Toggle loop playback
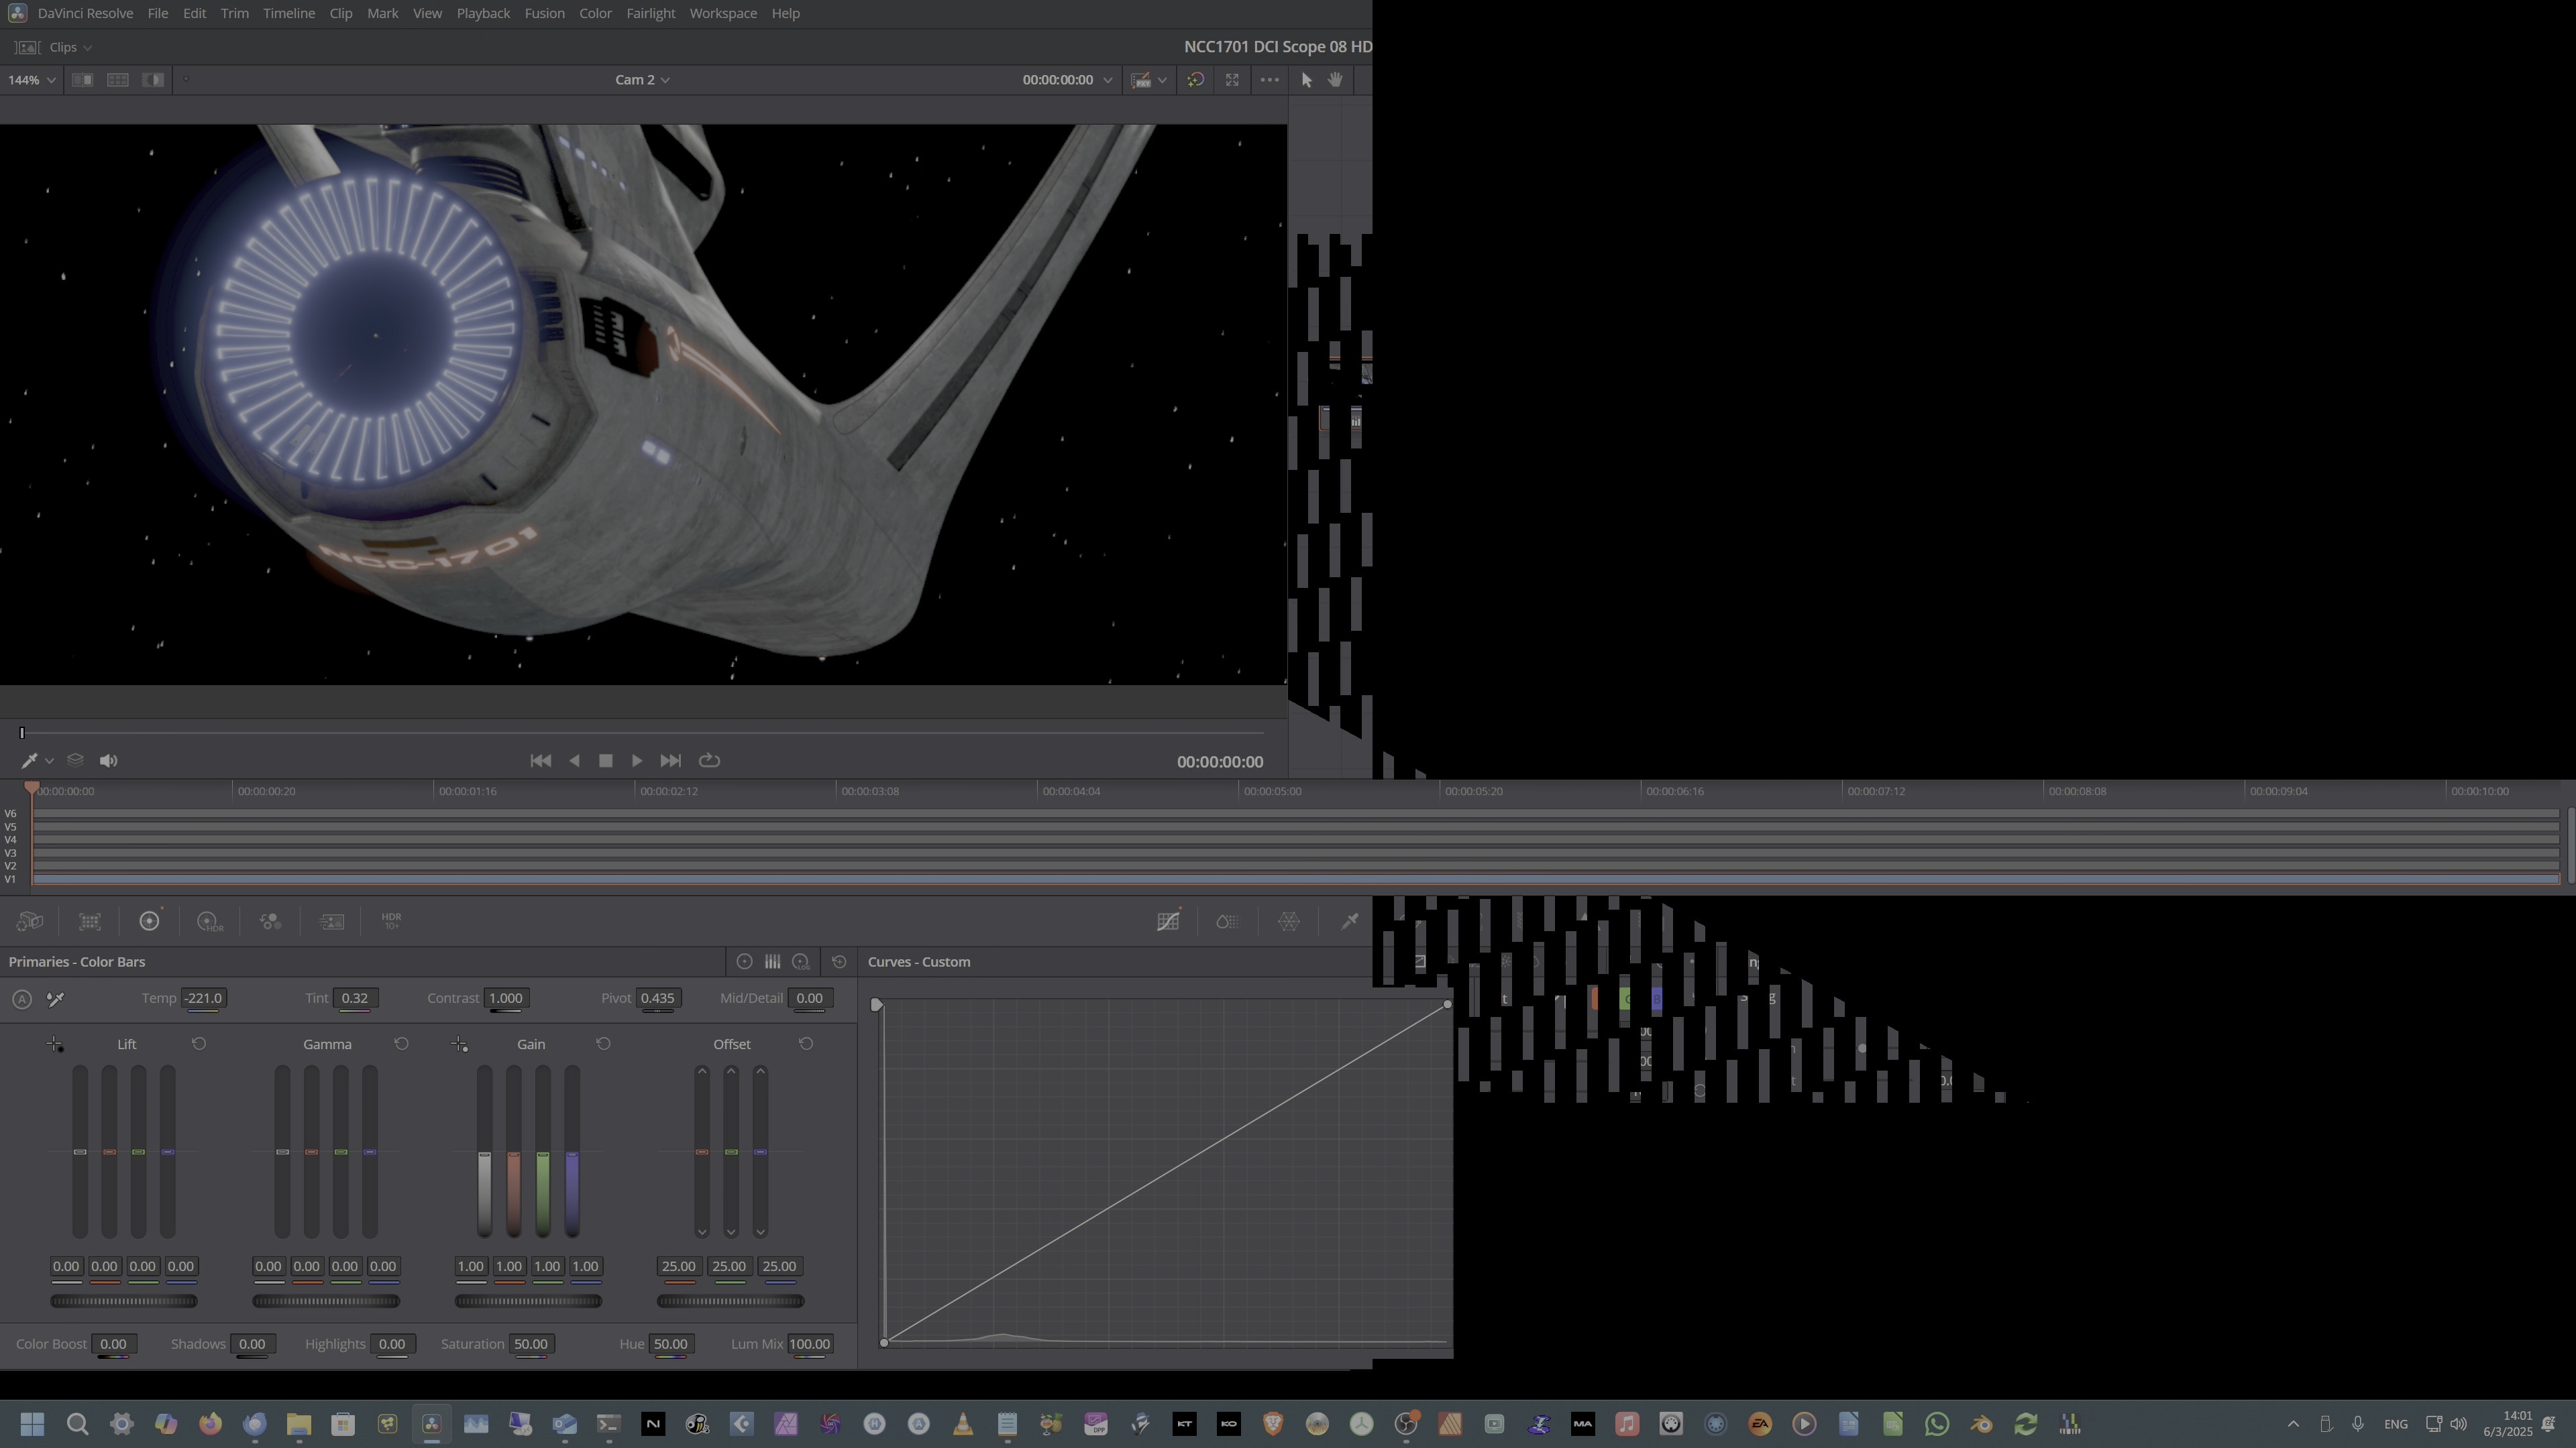The image size is (2576, 1448). [x=709, y=760]
